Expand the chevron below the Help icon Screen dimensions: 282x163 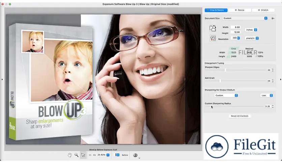[139, 158]
